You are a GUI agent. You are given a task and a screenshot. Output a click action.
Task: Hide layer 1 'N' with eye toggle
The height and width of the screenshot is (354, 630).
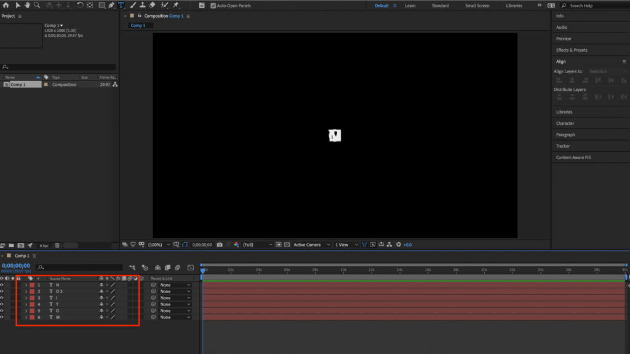(x=2, y=285)
